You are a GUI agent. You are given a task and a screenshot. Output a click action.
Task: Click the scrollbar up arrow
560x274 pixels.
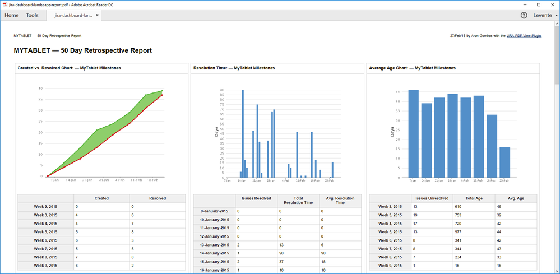click(557, 24)
